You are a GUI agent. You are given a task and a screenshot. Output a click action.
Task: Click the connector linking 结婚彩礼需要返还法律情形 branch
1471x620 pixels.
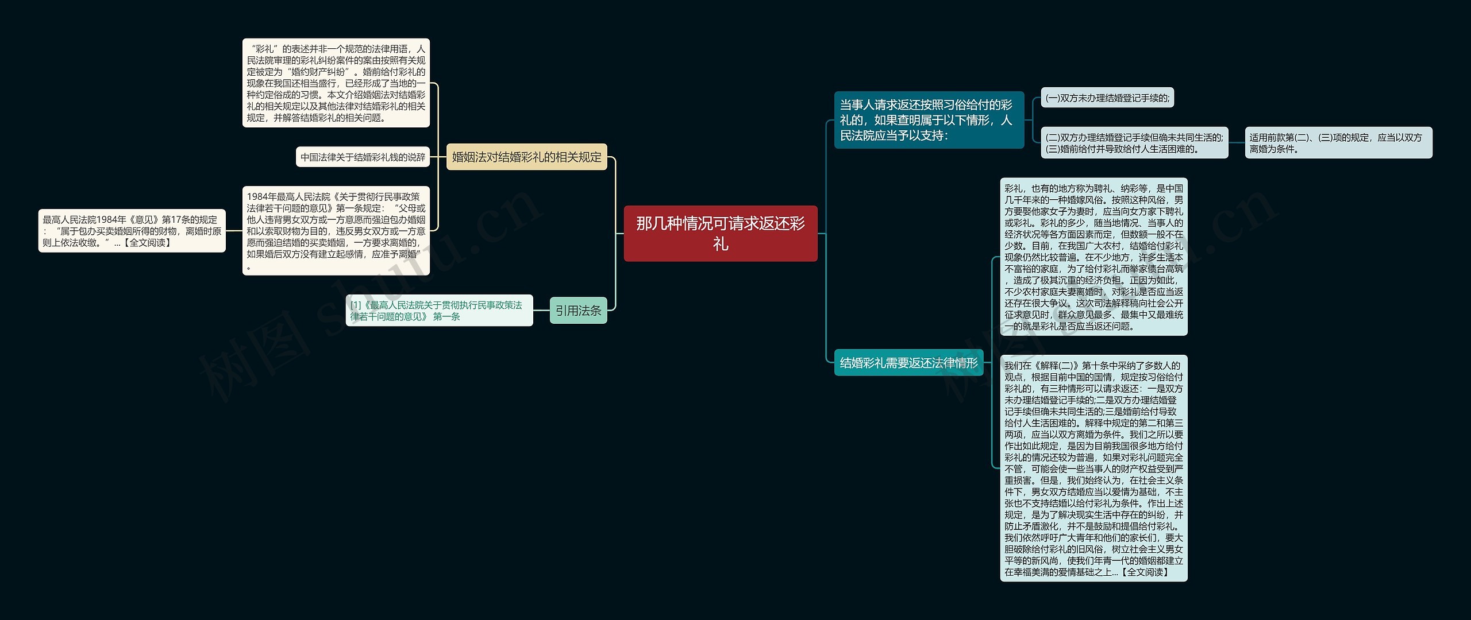(x=827, y=299)
